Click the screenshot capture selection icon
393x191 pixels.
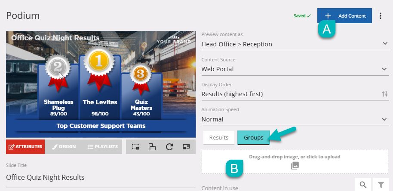point(135,147)
